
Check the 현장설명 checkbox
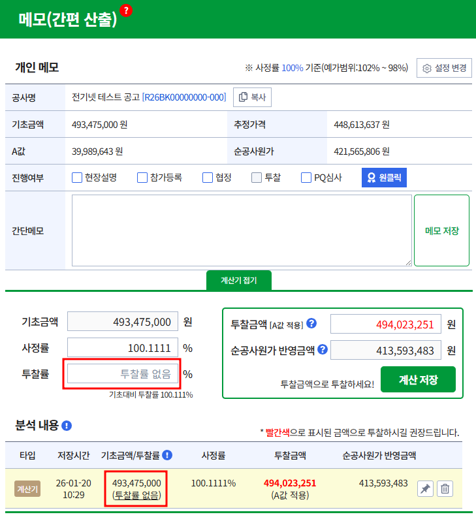point(77,177)
